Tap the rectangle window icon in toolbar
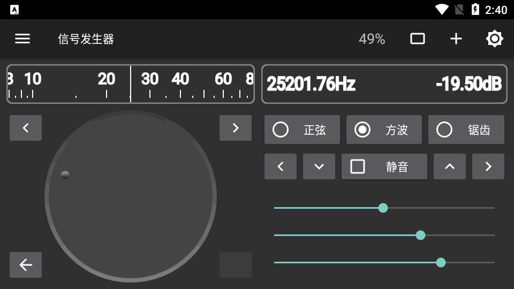The height and width of the screenshot is (289, 514). coord(417,39)
